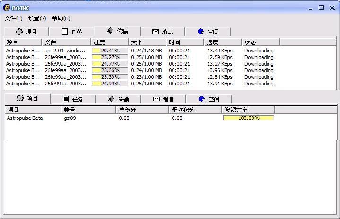Click the pie icon on the lower 空间 tab
Image resolution: width=340 pixels, height=219 pixels.
(201, 99)
